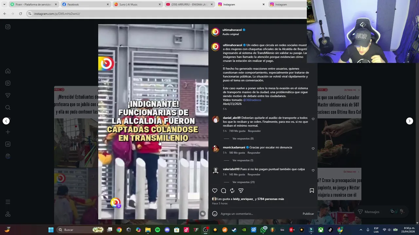Image resolution: width=419 pixels, height=235 pixels.
Task: Reload the page in the browser
Action: [20, 14]
